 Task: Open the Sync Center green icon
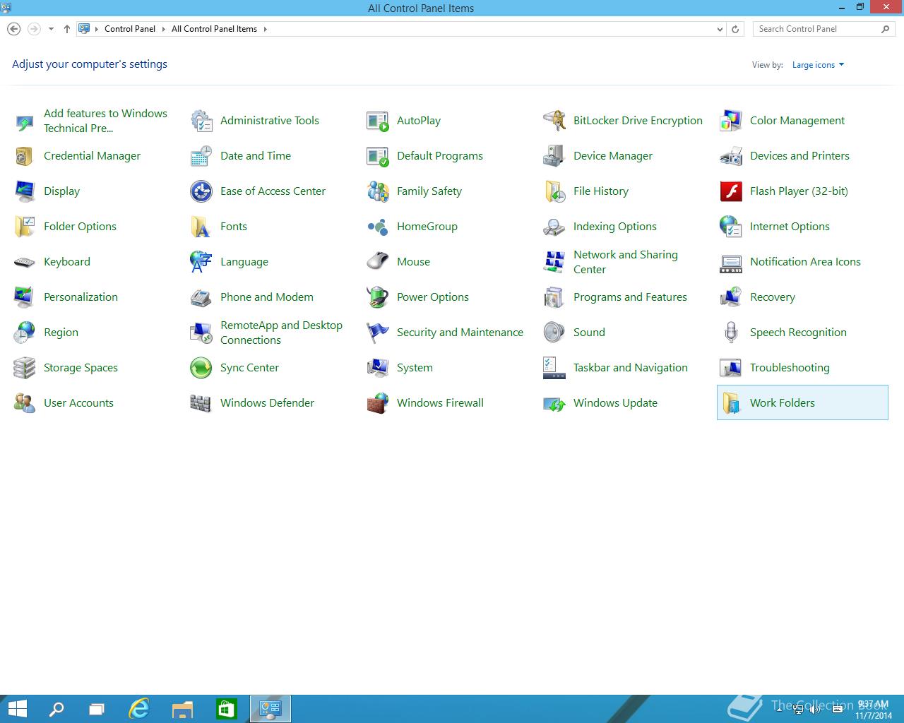click(x=201, y=368)
